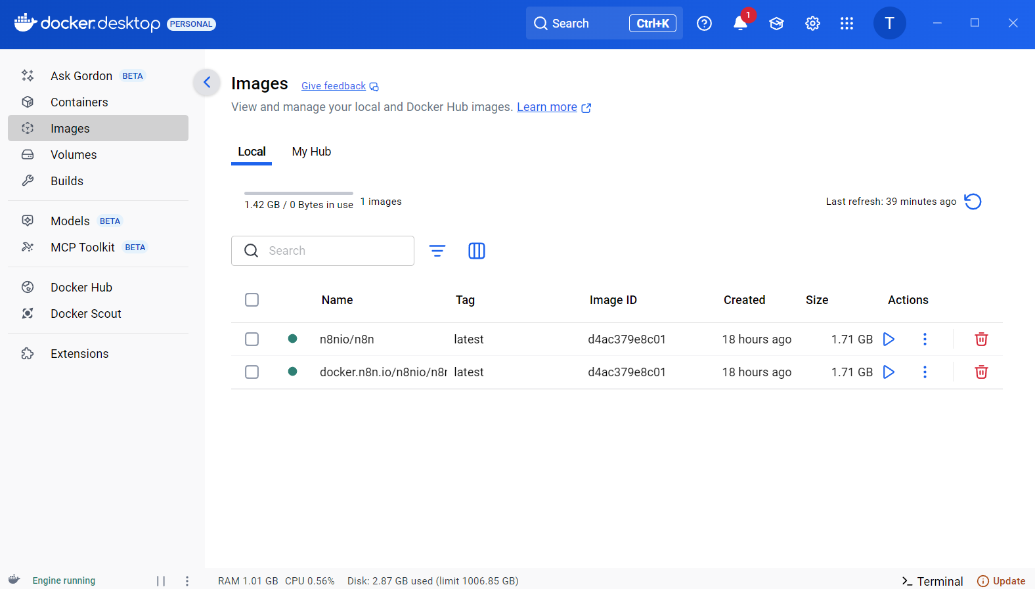
Task: Click the Disk usage status text
Action: [433, 581]
